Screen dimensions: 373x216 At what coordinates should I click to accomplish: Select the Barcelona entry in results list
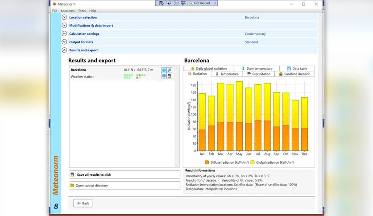pyautogui.click(x=122, y=73)
